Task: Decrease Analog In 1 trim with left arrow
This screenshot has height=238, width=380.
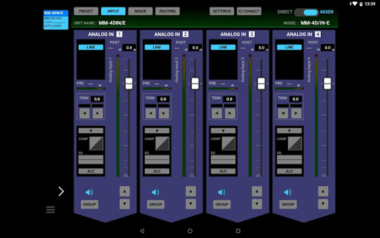Action: 84,113
